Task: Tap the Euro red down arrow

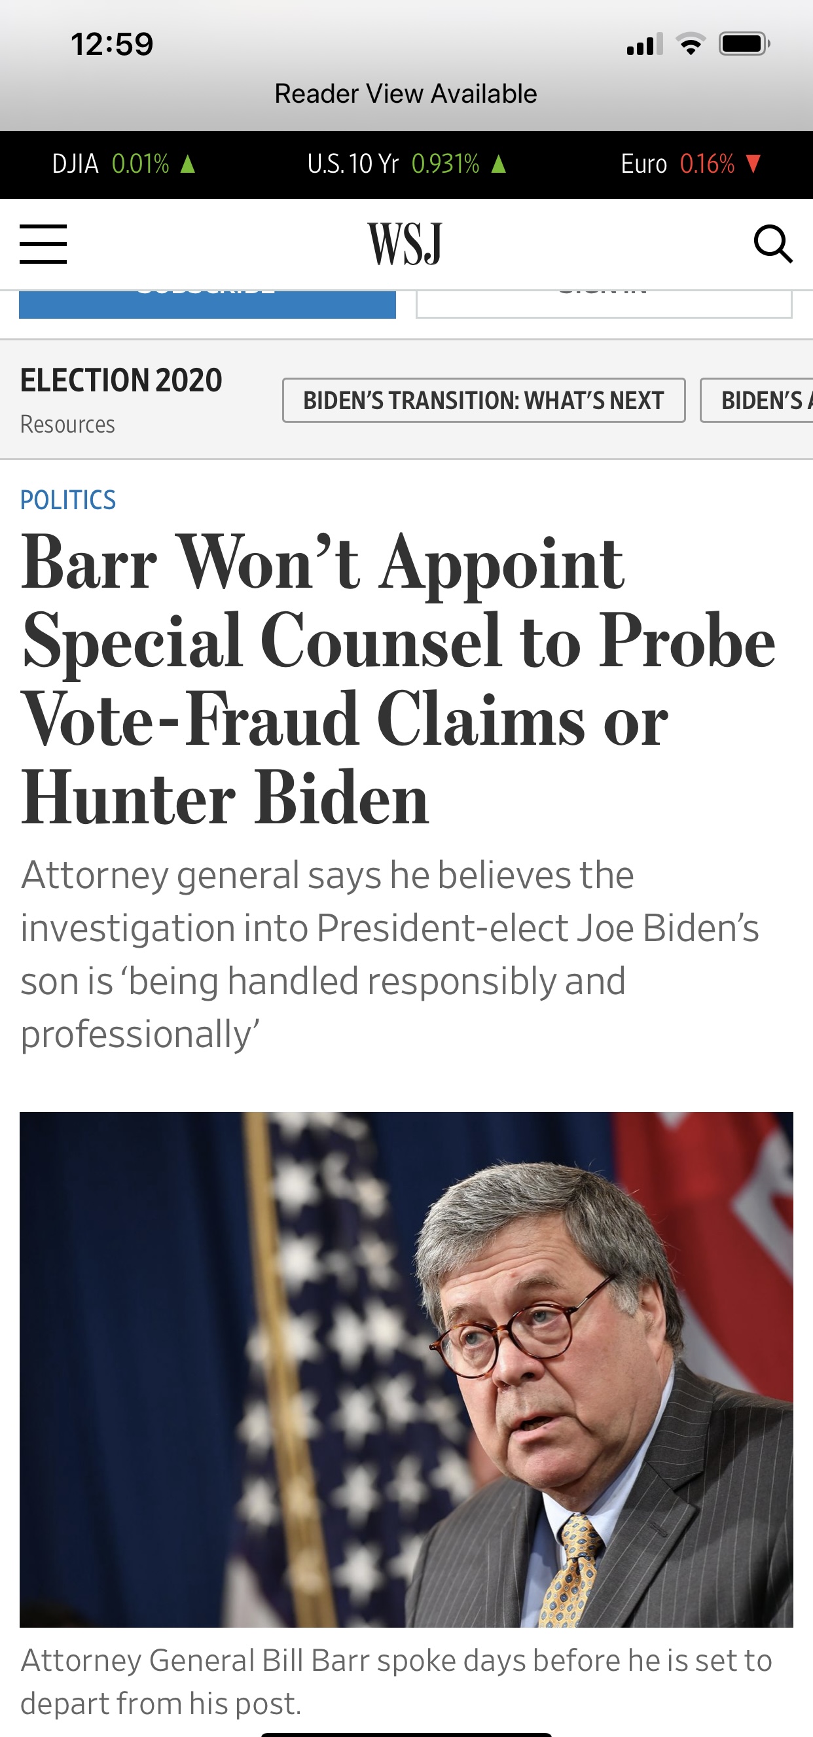Action: pyautogui.click(x=753, y=164)
